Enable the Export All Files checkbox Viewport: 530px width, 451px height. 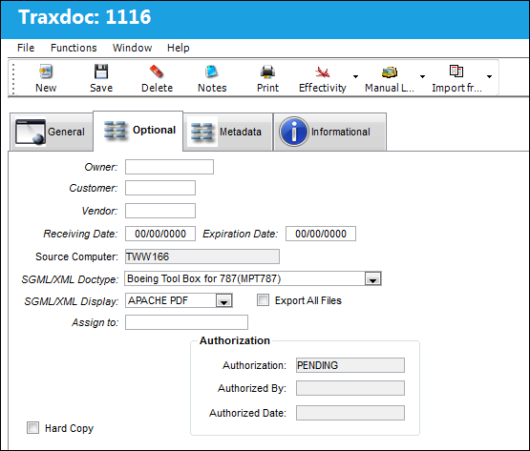pyautogui.click(x=263, y=300)
